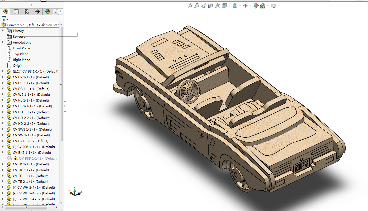Click the Apply Scene icon

263,6
